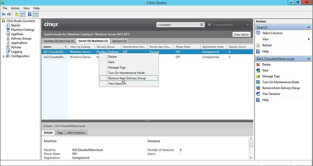
Task: Select Citrix Studio (London) root node
Action: pos(20,21)
